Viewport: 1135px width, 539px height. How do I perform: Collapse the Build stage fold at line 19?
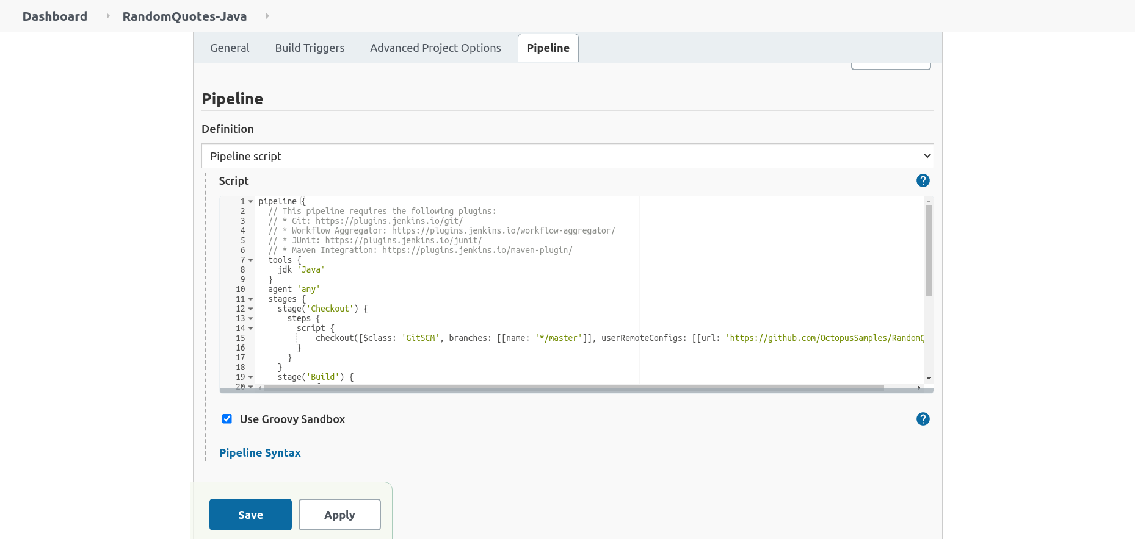250,377
